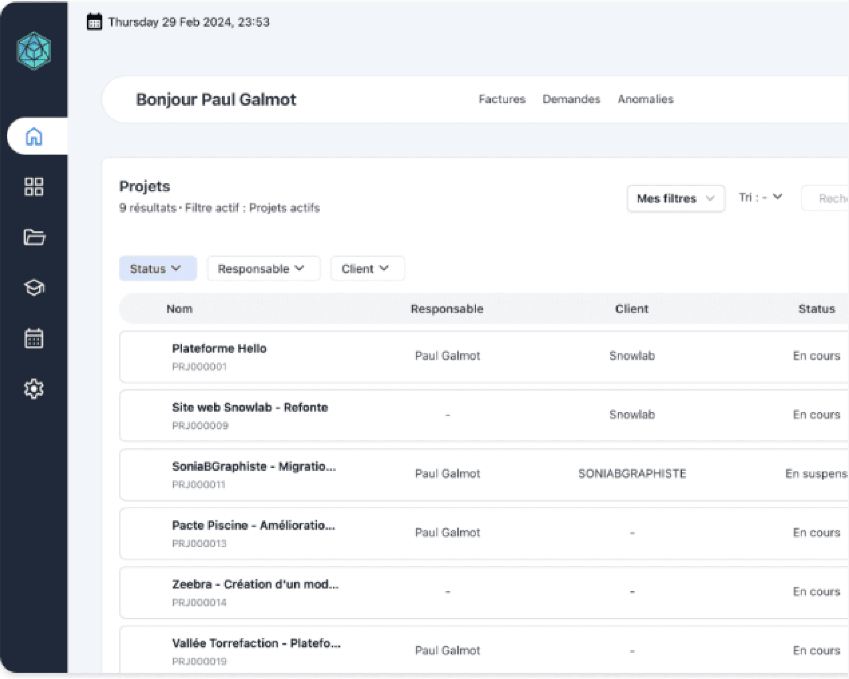Go to the Factures tab
This screenshot has height=679, width=849.
(502, 99)
